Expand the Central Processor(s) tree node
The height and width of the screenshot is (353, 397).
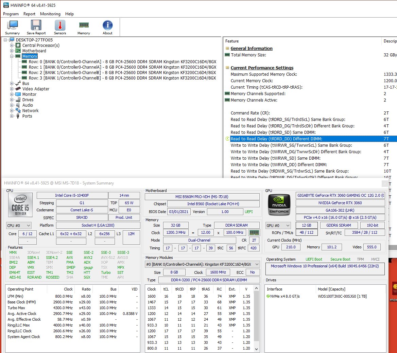pos(12,46)
